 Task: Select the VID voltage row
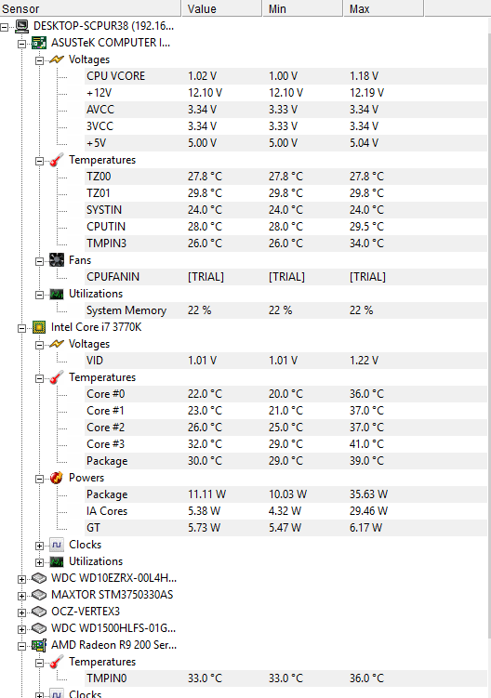coord(285,361)
